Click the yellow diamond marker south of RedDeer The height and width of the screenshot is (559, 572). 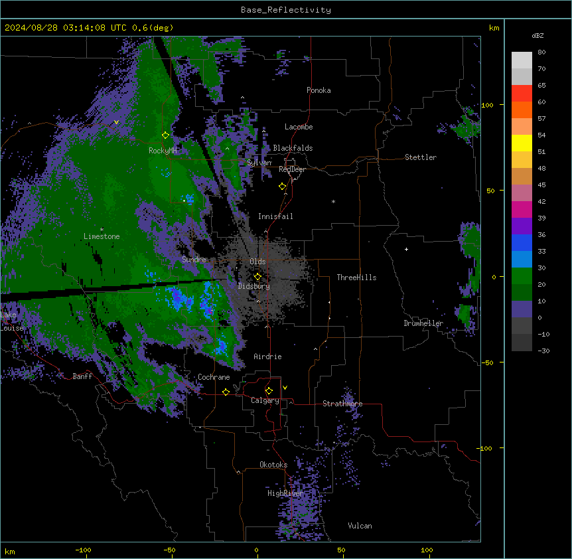pos(282,187)
